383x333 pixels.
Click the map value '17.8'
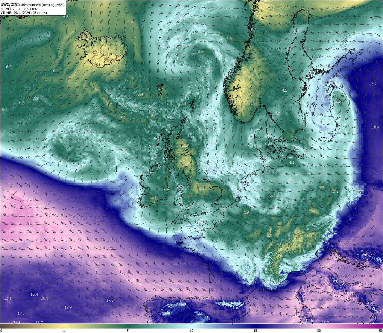[x=110, y=300]
